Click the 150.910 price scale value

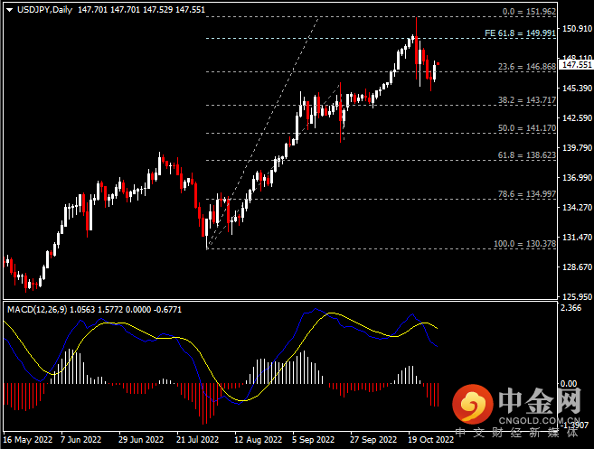point(577,28)
